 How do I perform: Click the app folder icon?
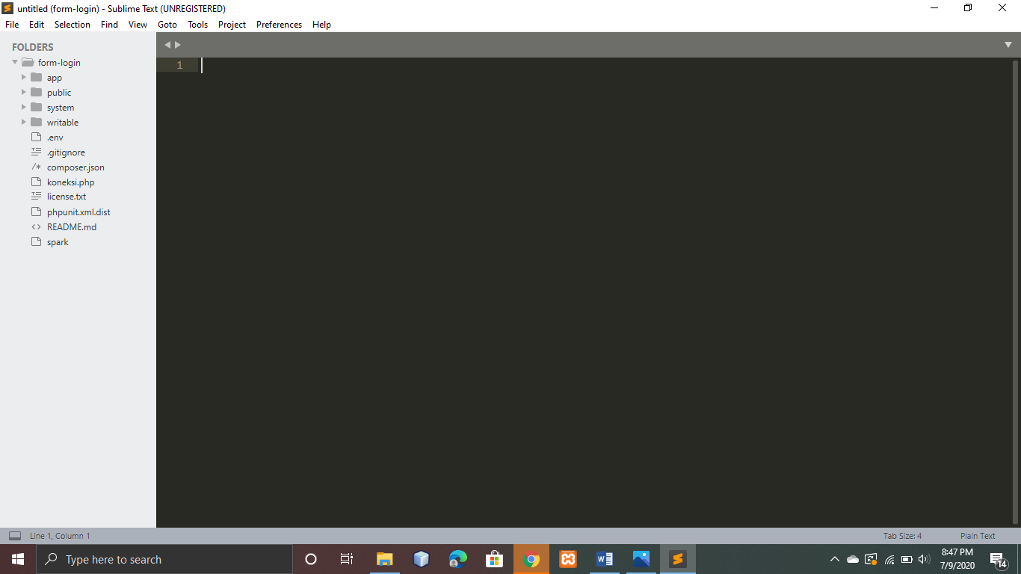click(x=36, y=77)
